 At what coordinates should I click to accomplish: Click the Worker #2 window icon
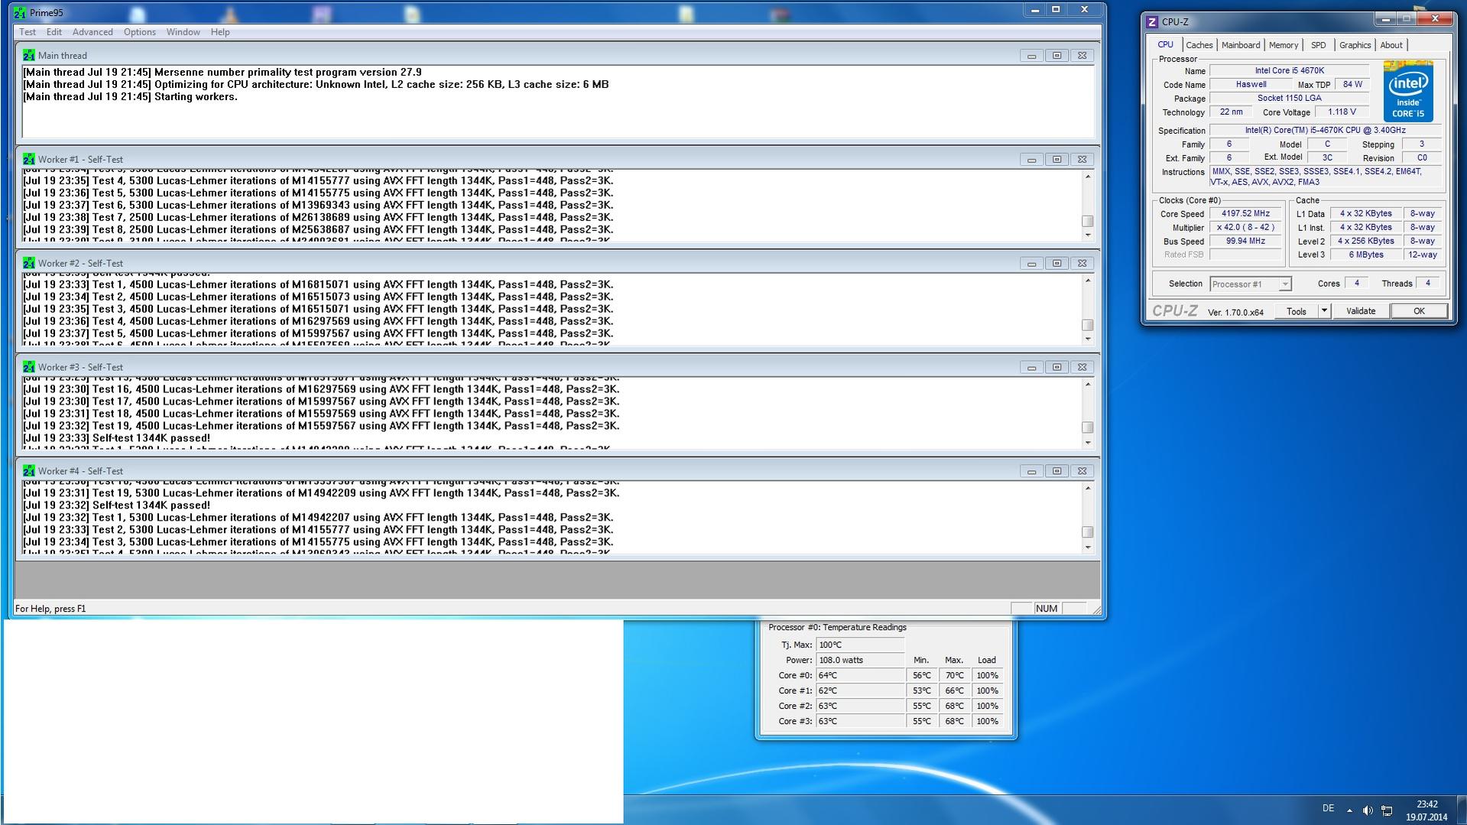click(29, 263)
